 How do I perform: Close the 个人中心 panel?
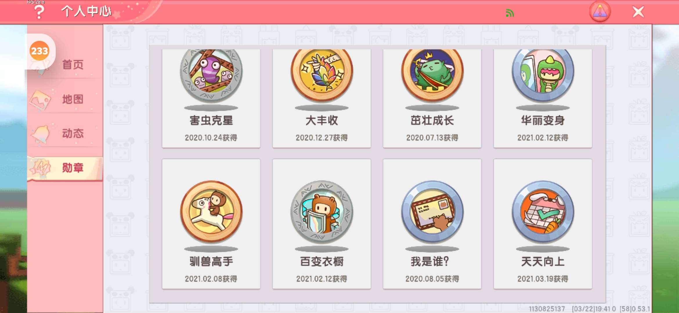(x=638, y=12)
